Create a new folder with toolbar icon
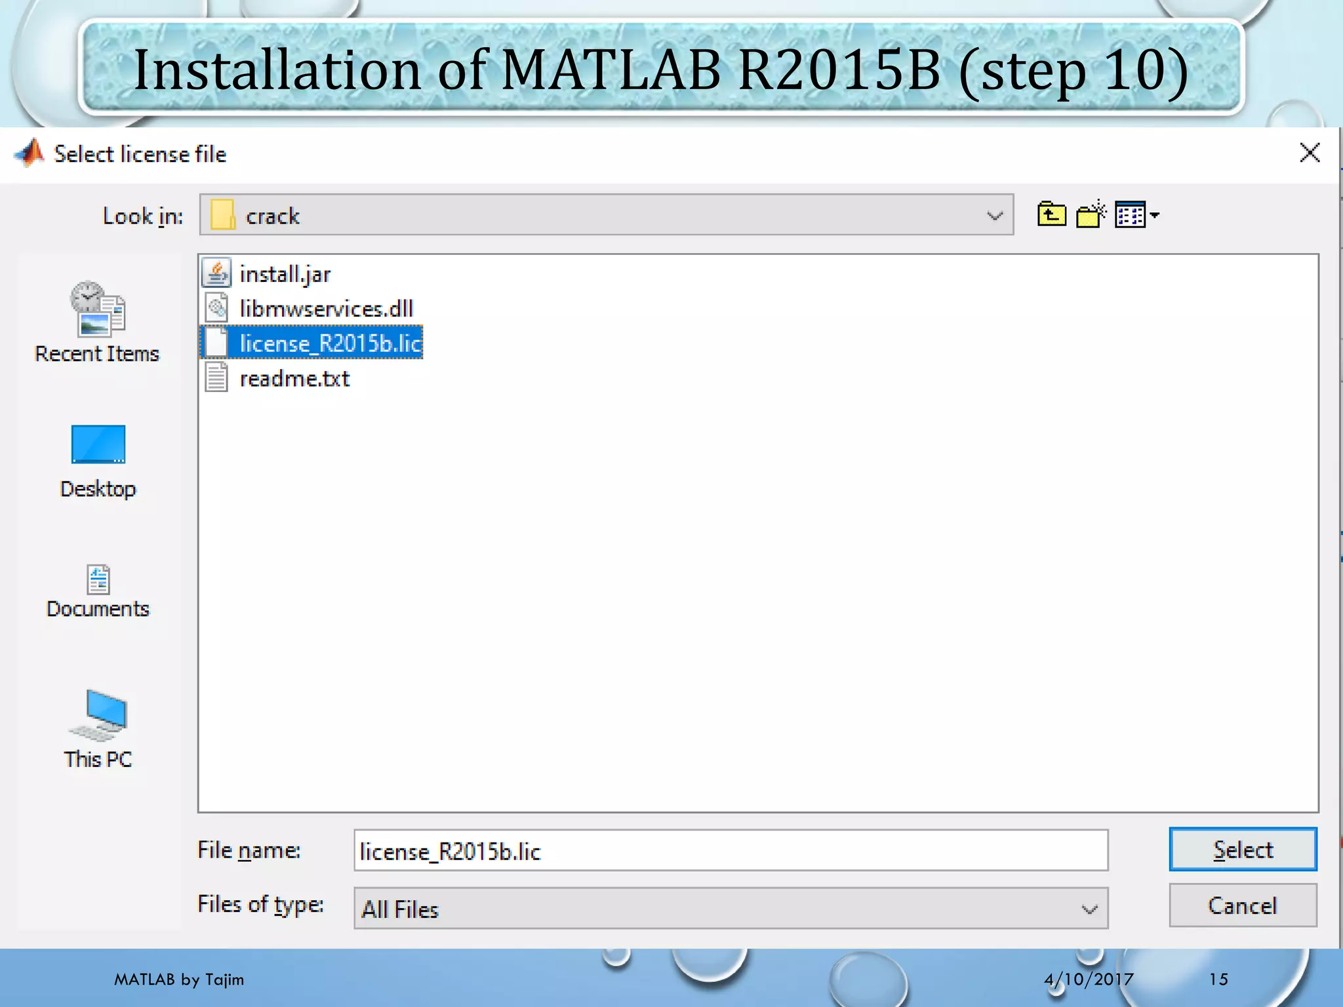Screen dimensions: 1343x1007 1091,214
